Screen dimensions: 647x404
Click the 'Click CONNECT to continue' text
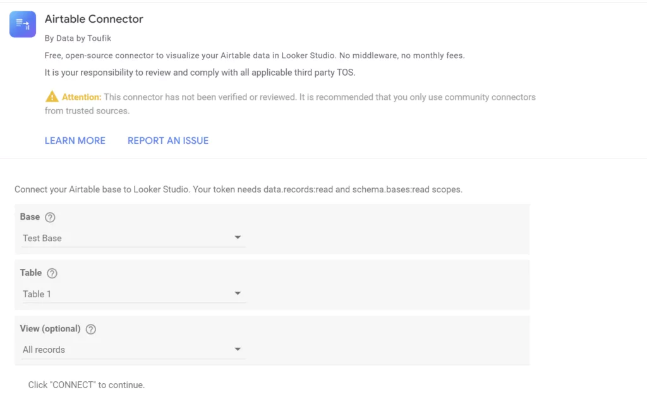(x=87, y=384)
